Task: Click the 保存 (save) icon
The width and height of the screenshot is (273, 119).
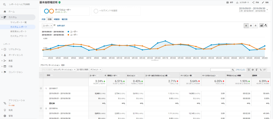Action: pyautogui.click(x=227, y=2)
